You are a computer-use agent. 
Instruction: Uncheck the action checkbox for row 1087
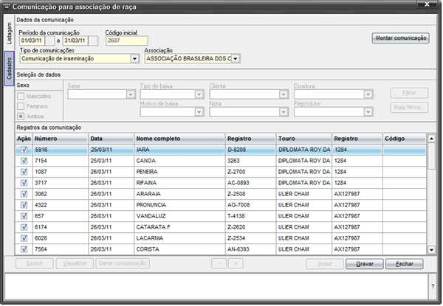(24, 172)
